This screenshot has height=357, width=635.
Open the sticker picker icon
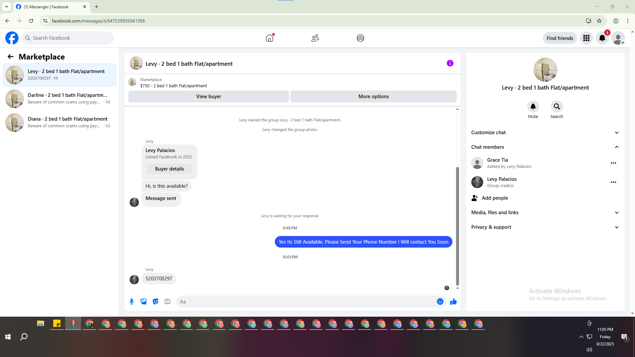click(x=155, y=301)
